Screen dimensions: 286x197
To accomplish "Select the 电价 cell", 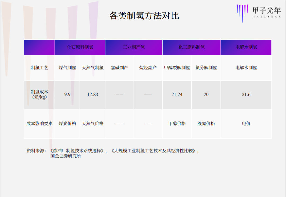I will click(246, 124).
